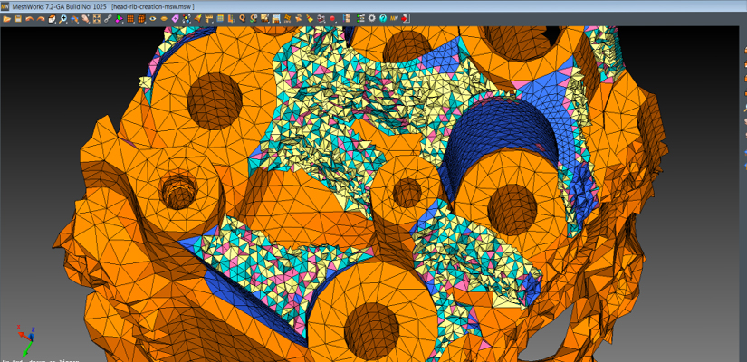The height and width of the screenshot is (362, 747).
Task: Click the open file folder icon
Action: click(x=6, y=18)
